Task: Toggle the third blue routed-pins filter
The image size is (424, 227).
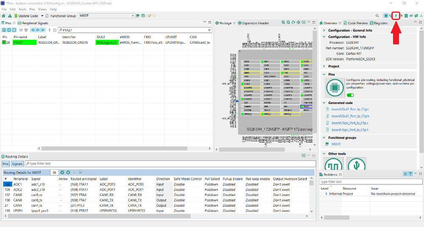Action: (x=43, y=30)
